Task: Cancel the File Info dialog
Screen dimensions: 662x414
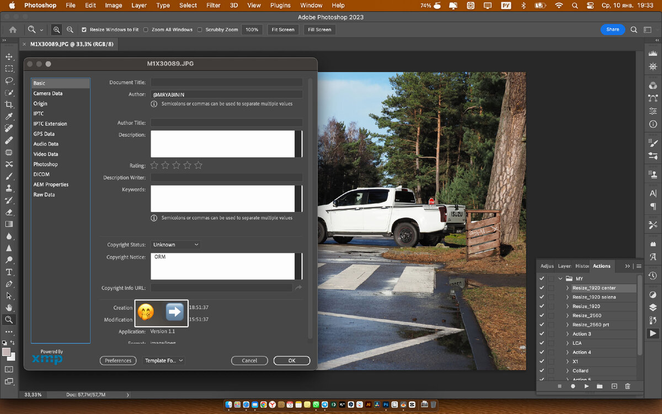Action: pos(249,360)
